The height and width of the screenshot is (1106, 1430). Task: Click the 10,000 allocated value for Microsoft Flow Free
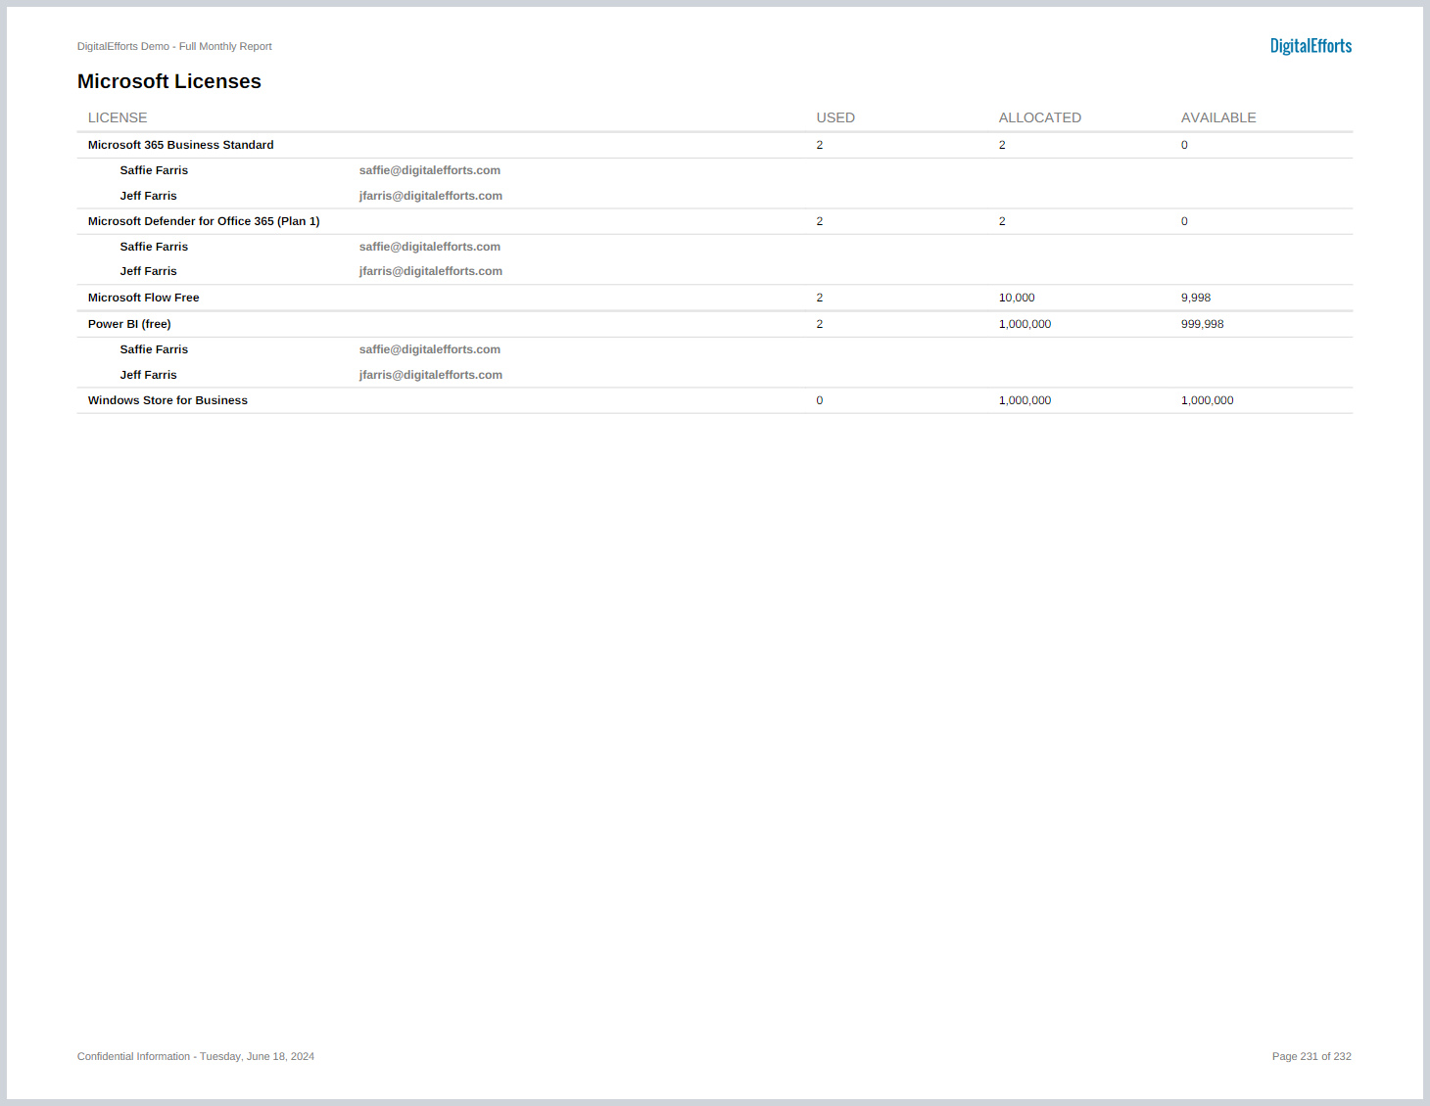point(1017,298)
